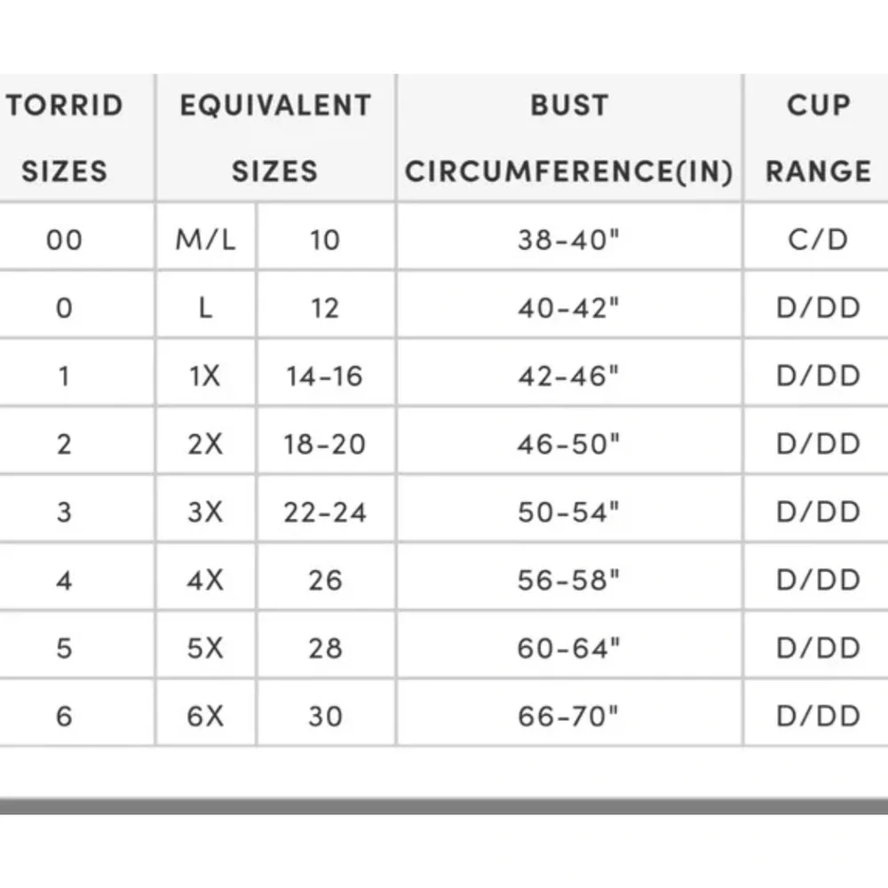Click the 18-20 numeric size cell
Image resolution: width=888 pixels, height=888 pixels.
(326, 440)
